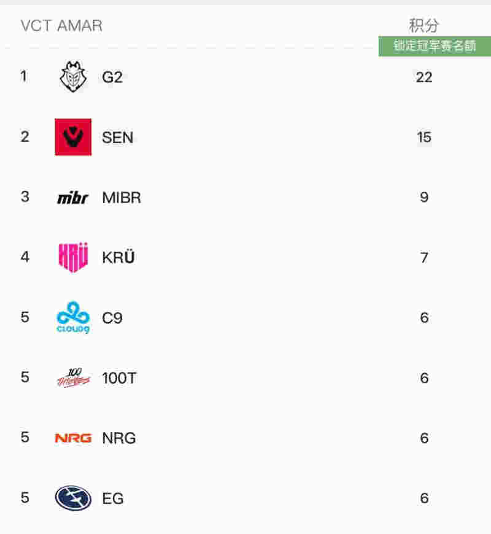Image resolution: width=491 pixels, height=534 pixels.
Task: Click the KRÜ team name
Action: 118,257
